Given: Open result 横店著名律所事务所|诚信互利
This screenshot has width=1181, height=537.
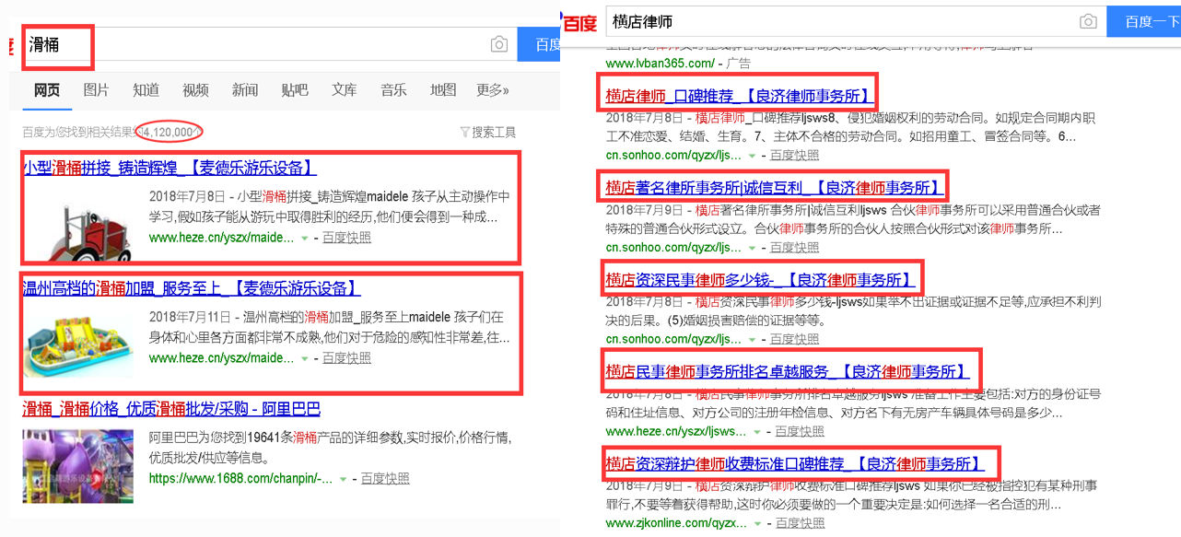Looking at the screenshot, I should click(773, 187).
